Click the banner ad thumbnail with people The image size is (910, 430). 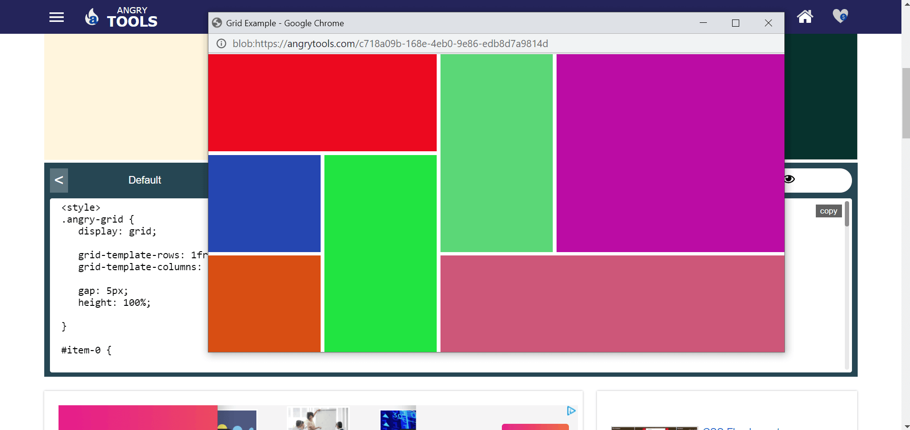coord(318,419)
